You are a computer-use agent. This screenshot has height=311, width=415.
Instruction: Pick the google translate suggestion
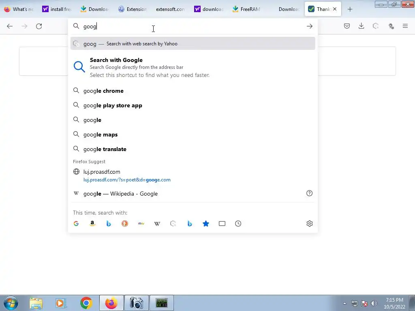click(x=193, y=149)
